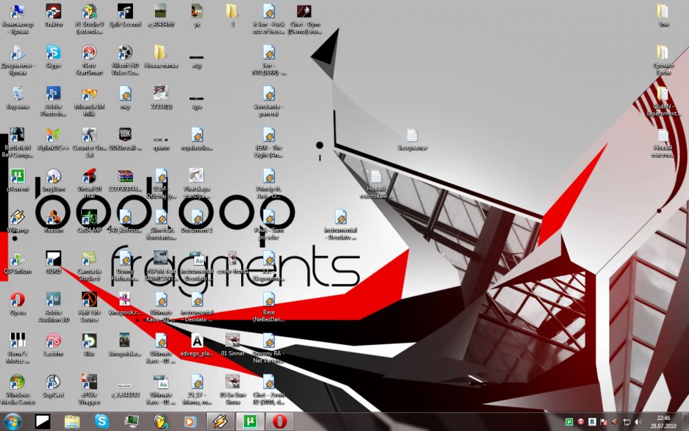Click the FlylinkDC++ desktop icon

coord(54,139)
